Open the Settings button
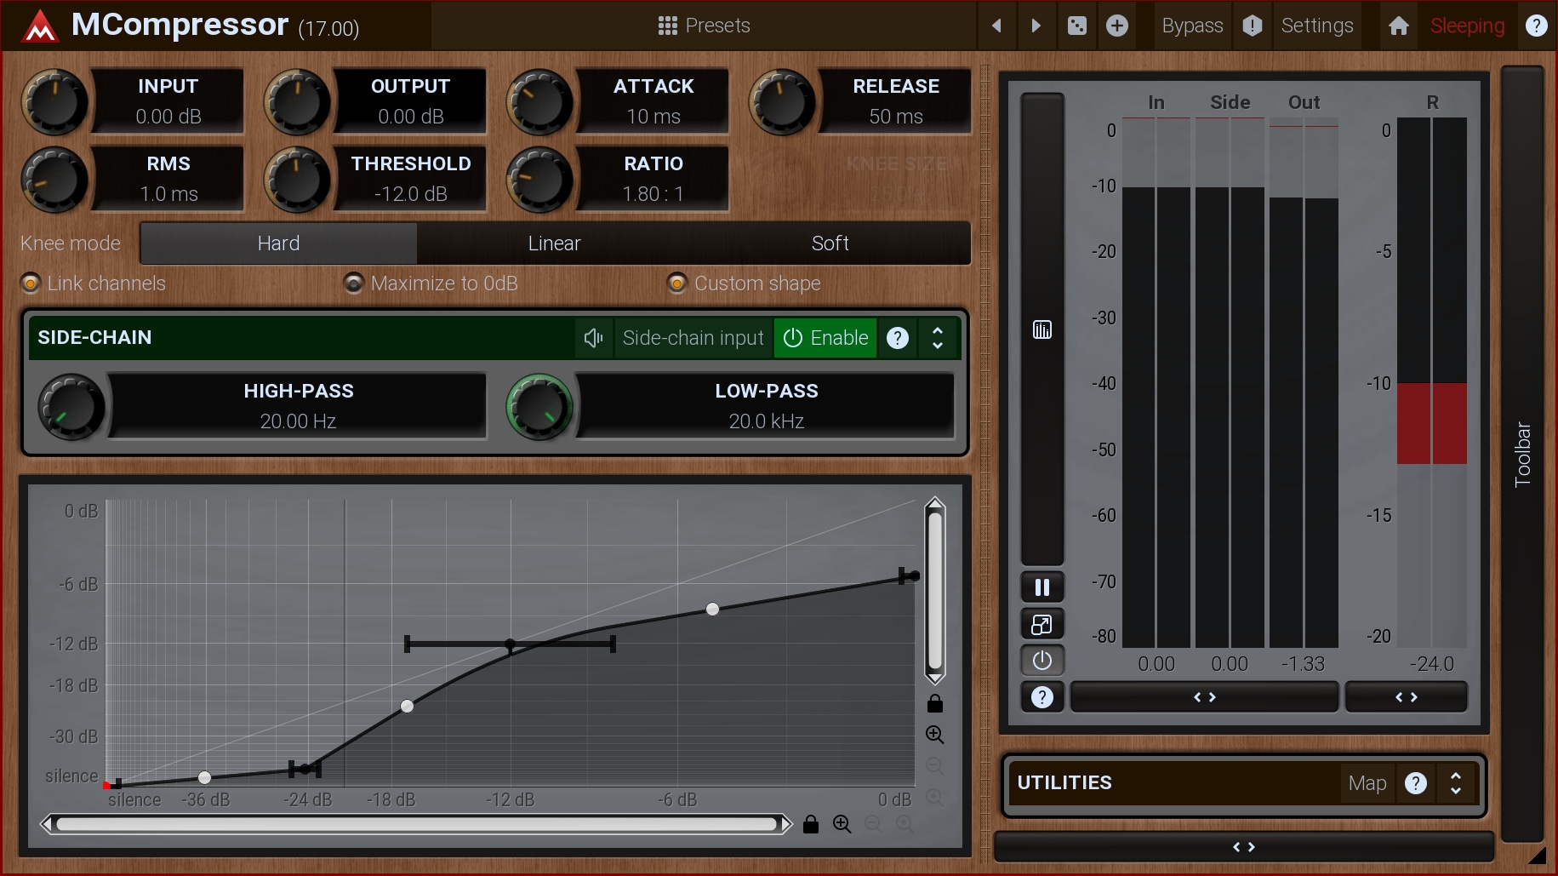 [x=1316, y=26]
